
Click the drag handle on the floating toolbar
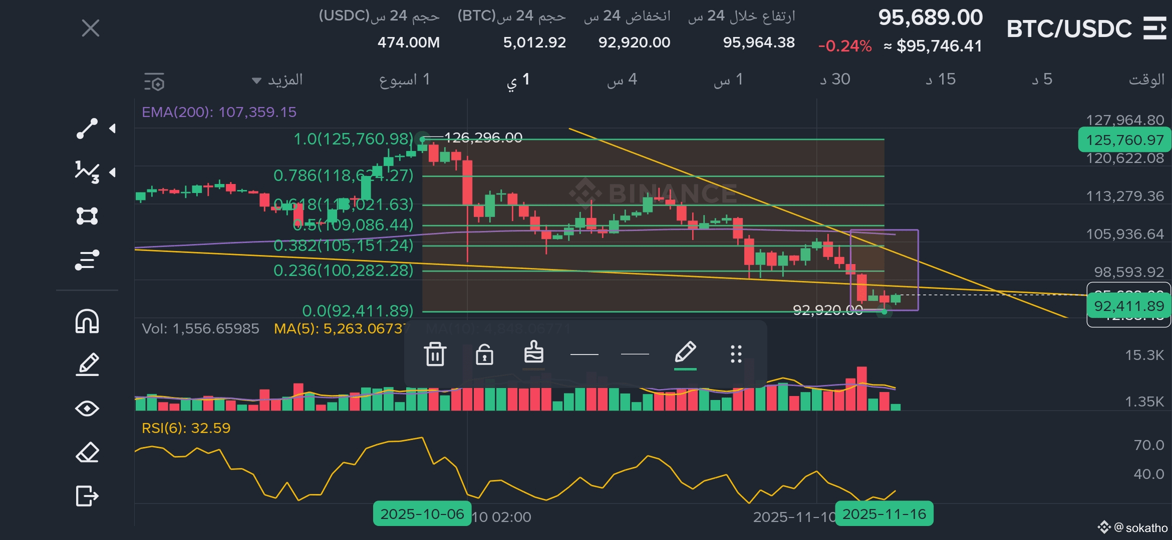pos(736,354)
